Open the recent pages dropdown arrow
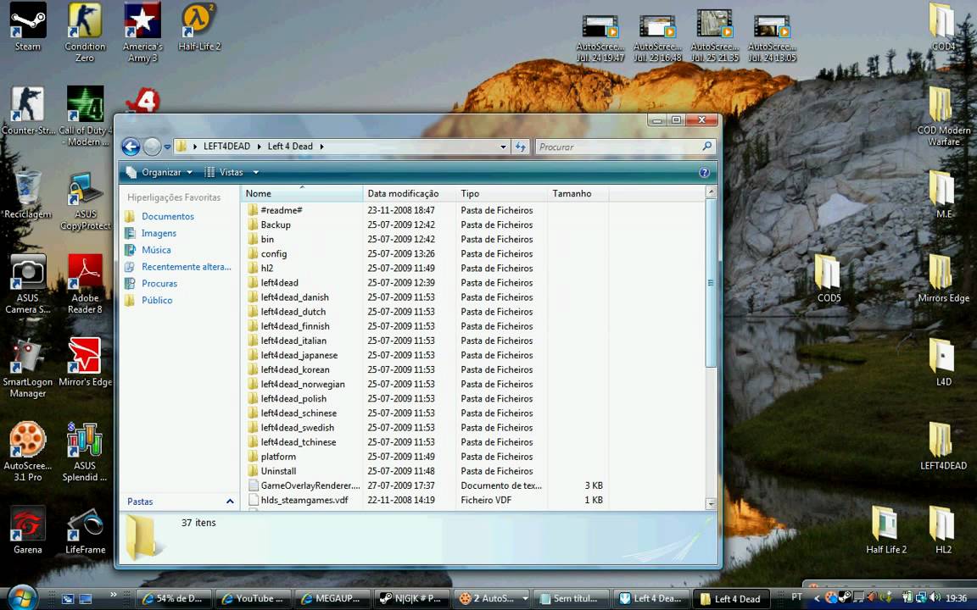This screenshot has width=977, height=610. point(168,147)
